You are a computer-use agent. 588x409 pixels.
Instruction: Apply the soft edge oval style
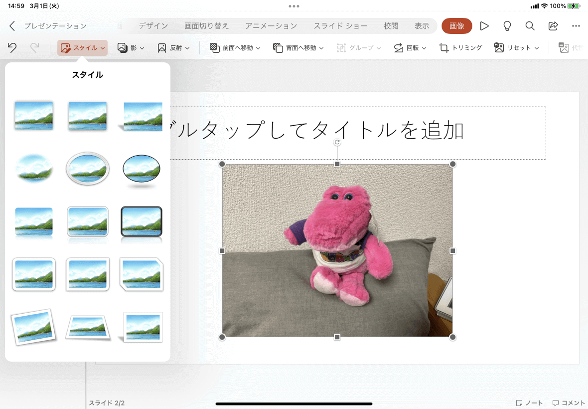(34, 169)
